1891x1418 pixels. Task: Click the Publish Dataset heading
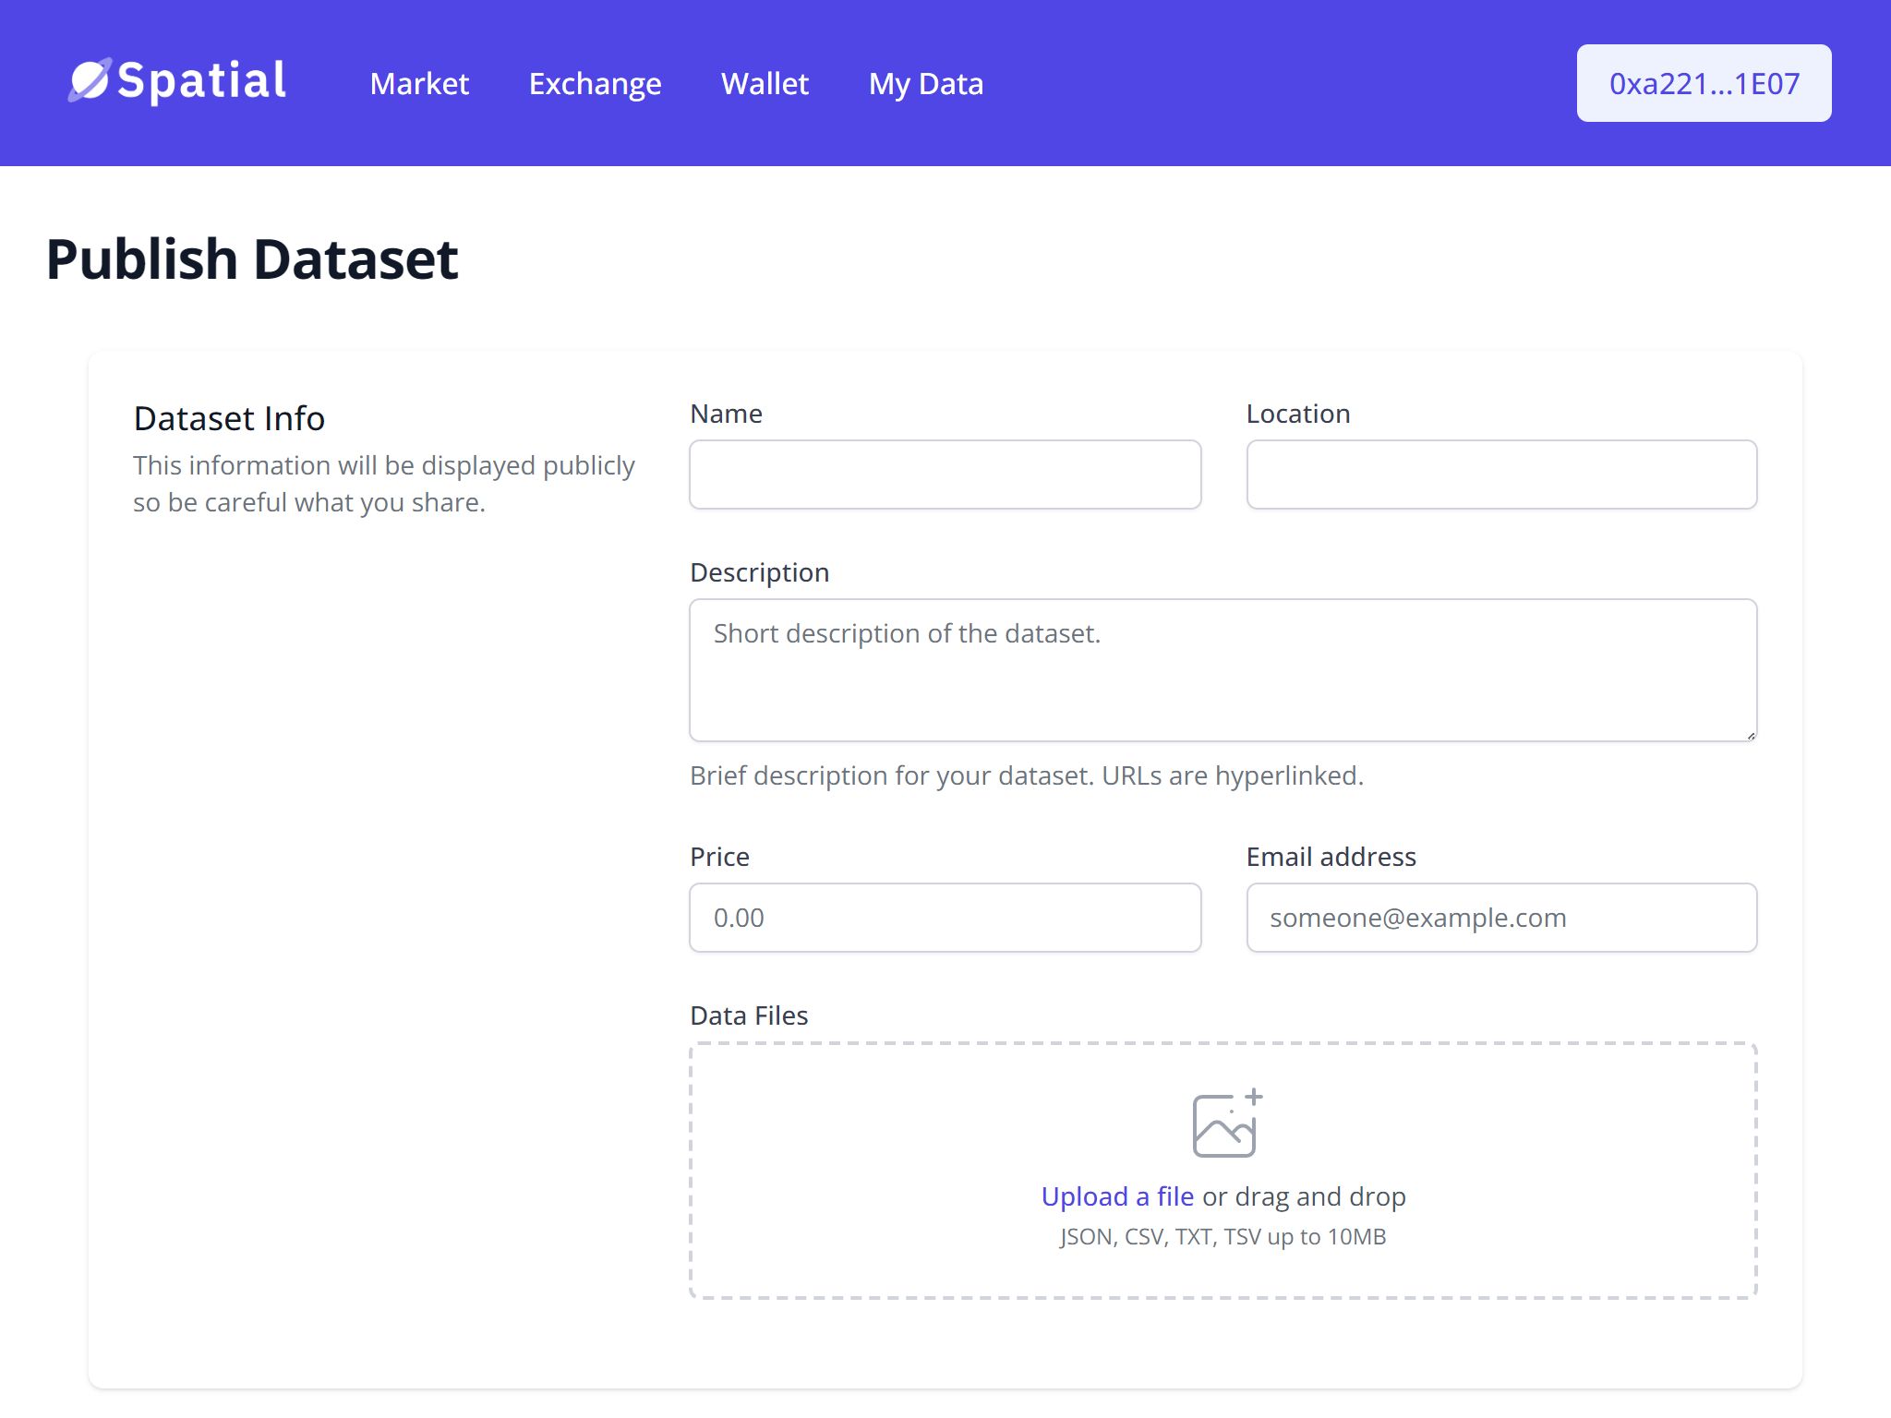pos(252,258)
